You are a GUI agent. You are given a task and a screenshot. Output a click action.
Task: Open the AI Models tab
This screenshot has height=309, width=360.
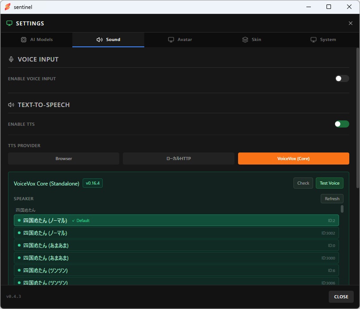point(37,40)
